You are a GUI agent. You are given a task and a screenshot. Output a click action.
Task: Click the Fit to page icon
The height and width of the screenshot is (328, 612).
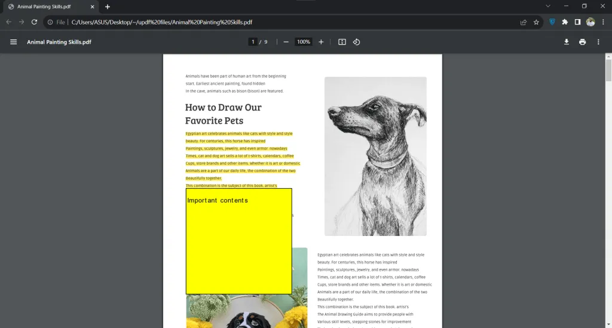point(342,42)
